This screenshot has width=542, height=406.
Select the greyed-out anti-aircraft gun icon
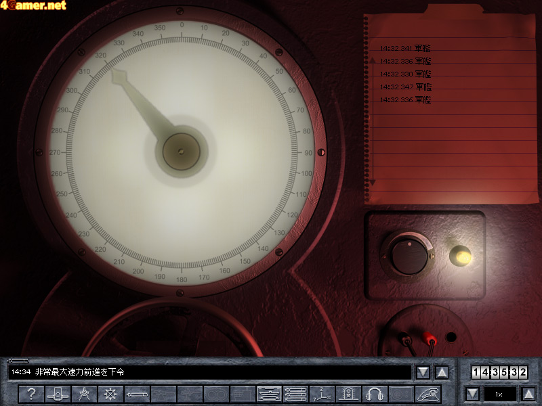(x=190, y=394)
